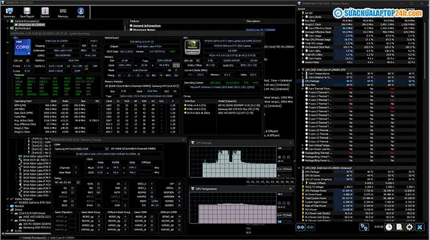430x240 pixels.
Task: Open the Summary toolbar icon
Action: 9,11
